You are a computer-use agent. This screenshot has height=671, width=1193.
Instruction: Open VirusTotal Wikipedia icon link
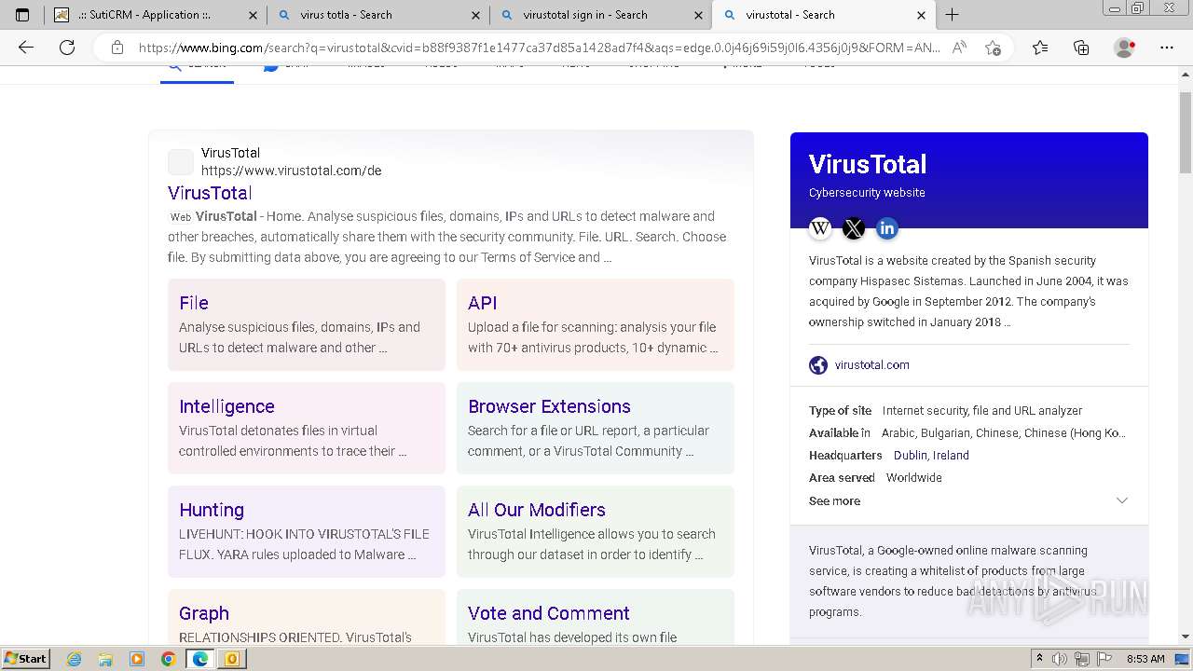[820, 228]
